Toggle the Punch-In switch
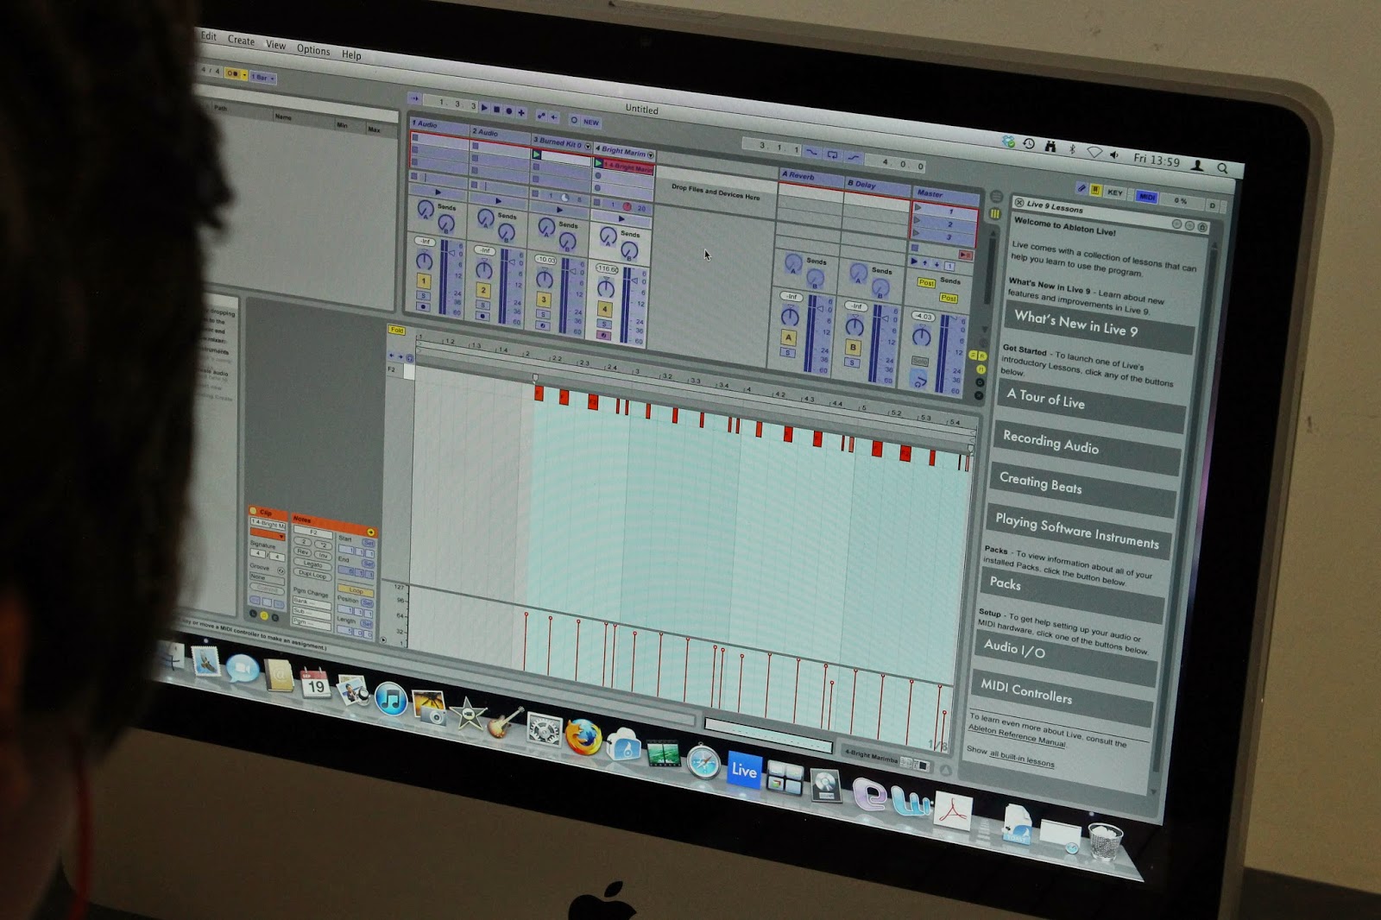The width and height of the screenshot is (1381, 920). coord(811,152)
